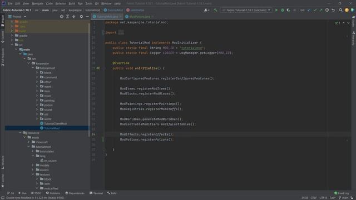Open the Event Log
The height and width of the screenshot is (200, 356).
tap(342, 193)
